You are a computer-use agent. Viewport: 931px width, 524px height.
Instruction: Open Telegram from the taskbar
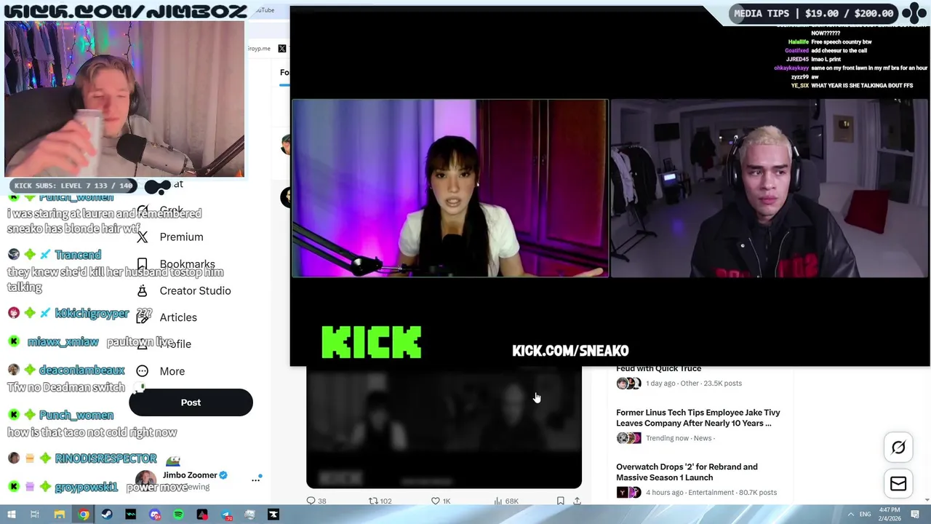coord(226,515)
